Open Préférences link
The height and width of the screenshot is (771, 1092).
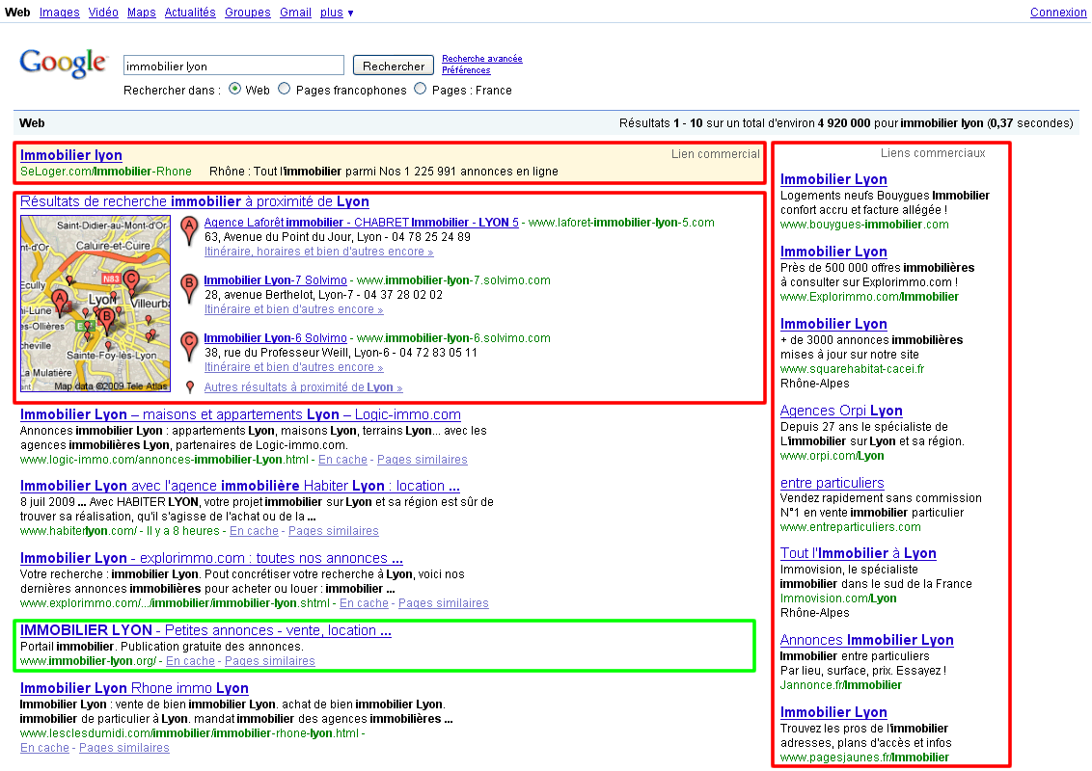466,70
